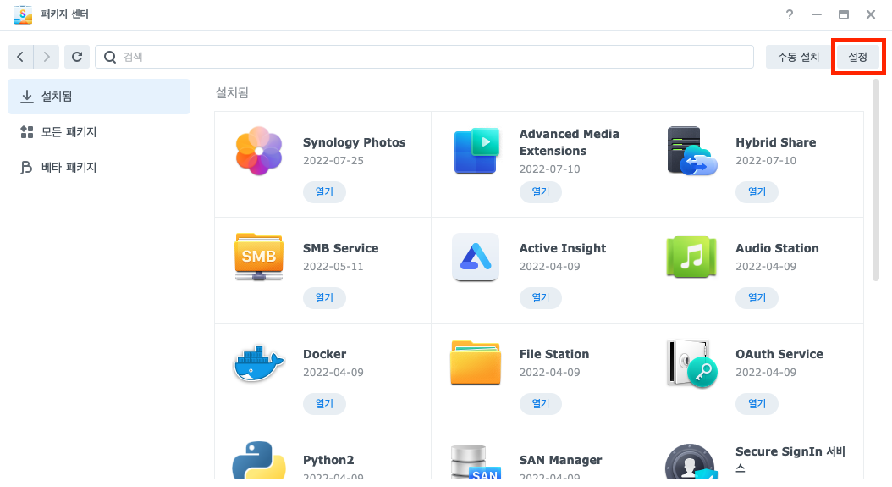
Task: Click the Package Center logo in title bar
Action: tap(23, 14)
